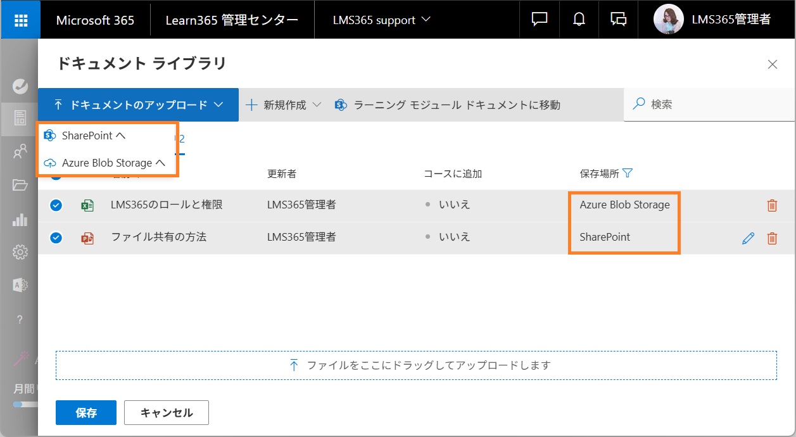
Task: Click the 検索 search field
Action: point(709,104)
